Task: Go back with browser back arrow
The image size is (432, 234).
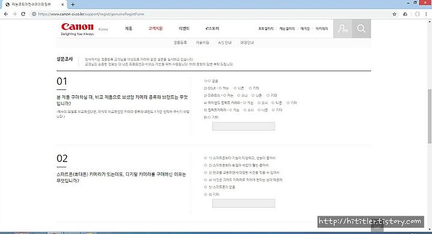Action: click(6, 14)
